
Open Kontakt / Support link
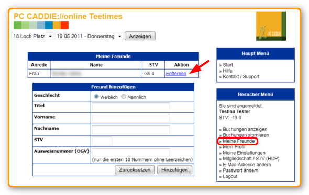click(x=241, y=77)
